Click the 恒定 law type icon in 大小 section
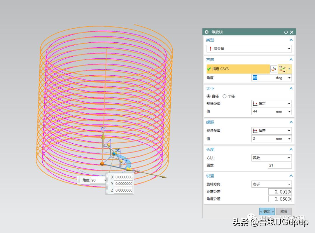Image resolution: width=315 pixels, height=233 pixels. [256, 103]
